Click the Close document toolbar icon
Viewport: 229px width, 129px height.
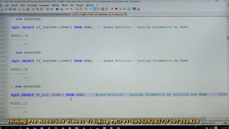(19, 9)
